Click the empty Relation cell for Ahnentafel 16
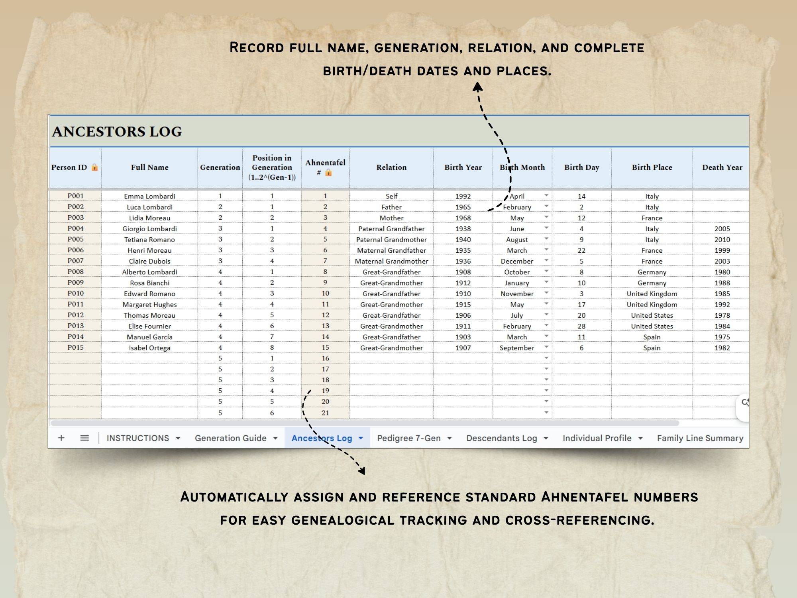The image size is (797, 598). click(x=391, y=358)
